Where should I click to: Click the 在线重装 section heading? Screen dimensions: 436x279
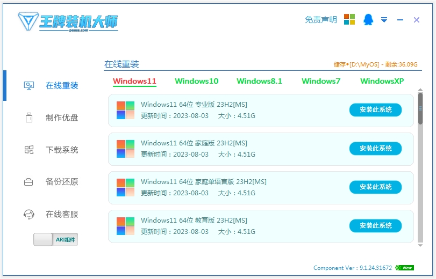point(121,64)
